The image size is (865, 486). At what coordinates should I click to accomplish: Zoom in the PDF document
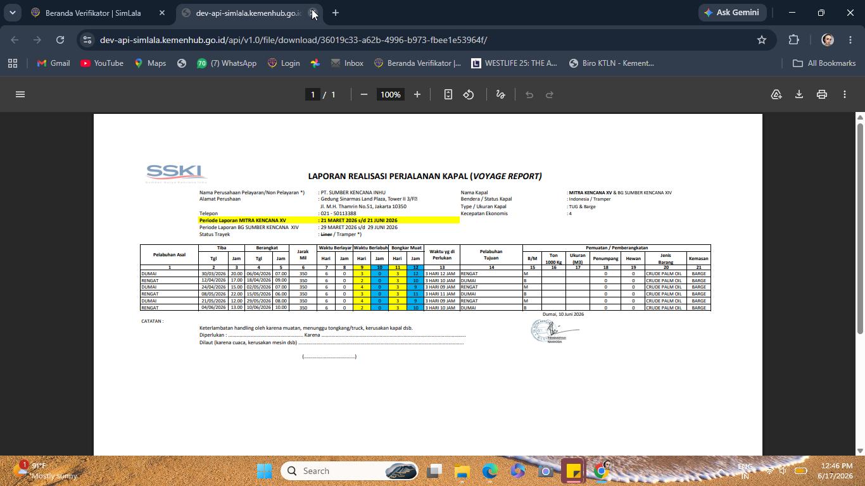tap(417, 94)
